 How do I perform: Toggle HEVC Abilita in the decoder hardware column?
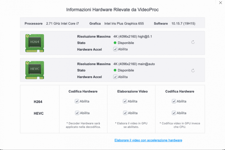tap(77, 113)
